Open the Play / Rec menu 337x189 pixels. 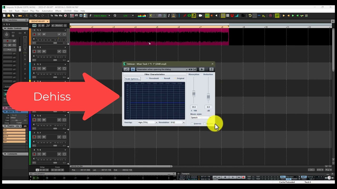point(35,11)
